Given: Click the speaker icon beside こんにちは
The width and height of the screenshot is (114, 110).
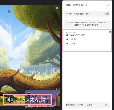Looking at the screenshot, I should point(67,39).
